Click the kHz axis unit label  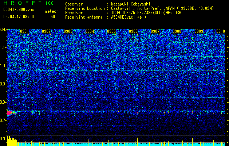pos(3,30)
